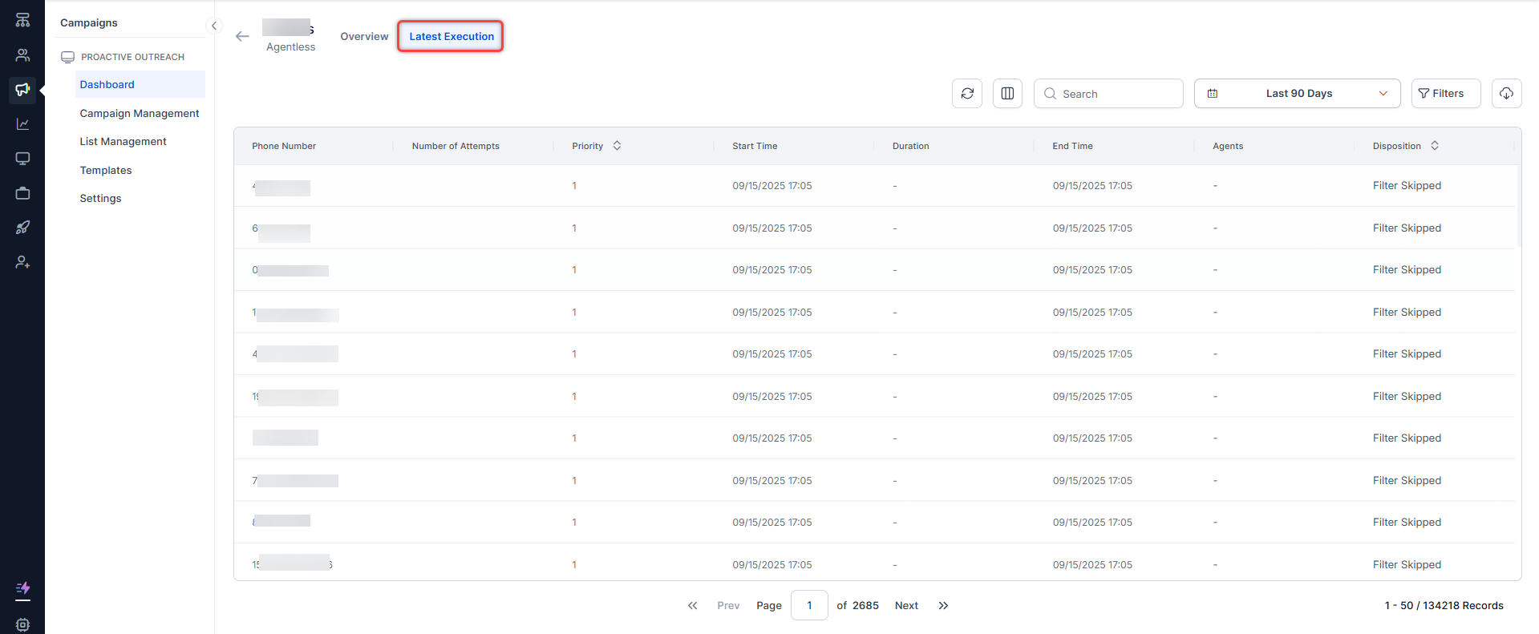Click the rocket icon in sidebar
The image size is (1539, 634).
tap(22, 228)
